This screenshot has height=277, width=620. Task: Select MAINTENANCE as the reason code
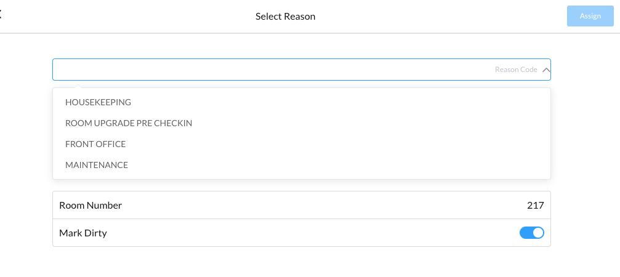coord(97,165)
